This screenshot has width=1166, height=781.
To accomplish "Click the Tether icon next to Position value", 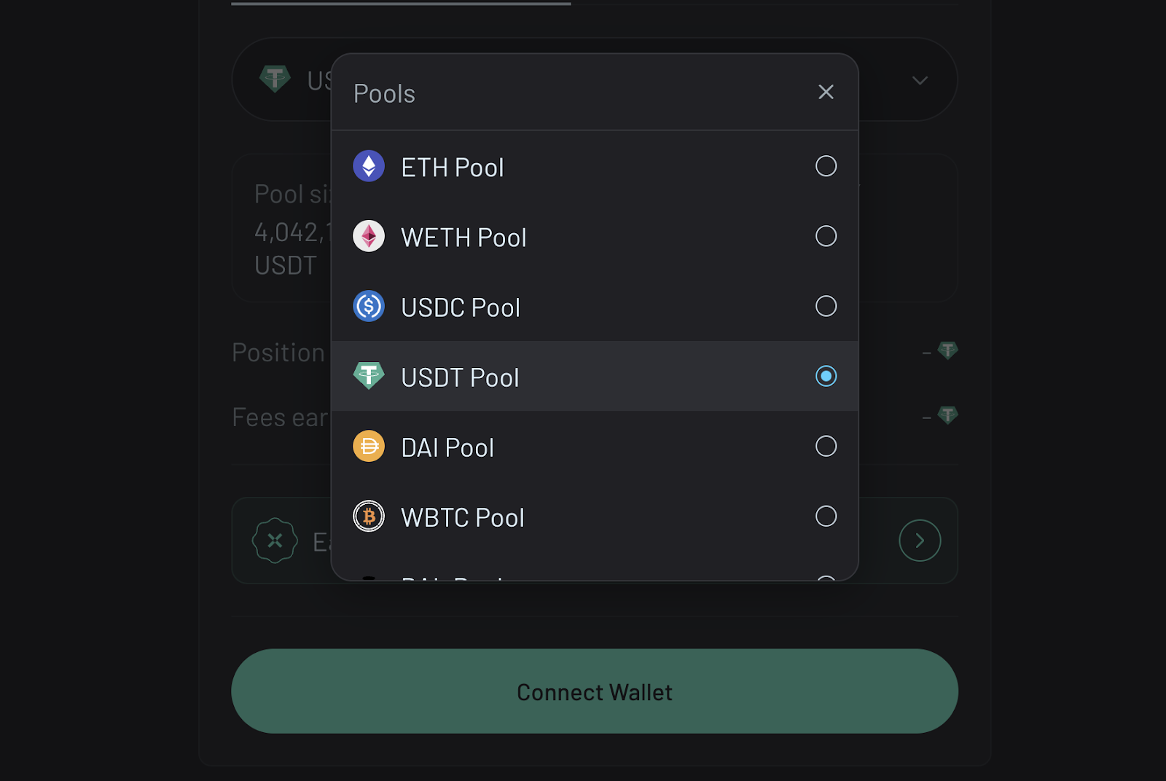I will 947,350.
